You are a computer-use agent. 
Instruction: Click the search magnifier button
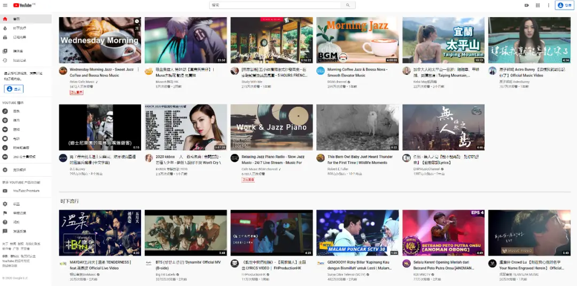[348, 5]
